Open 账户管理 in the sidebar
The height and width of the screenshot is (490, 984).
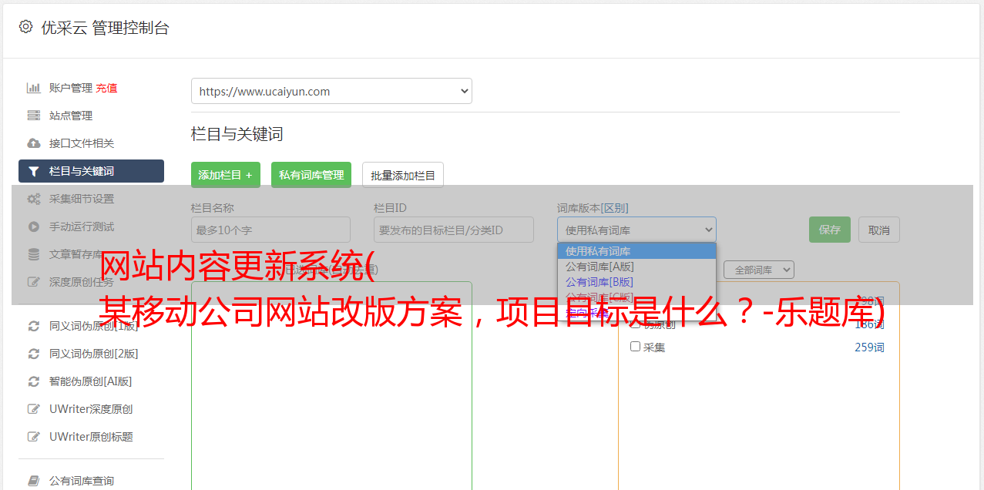click(x=71, y=88)
